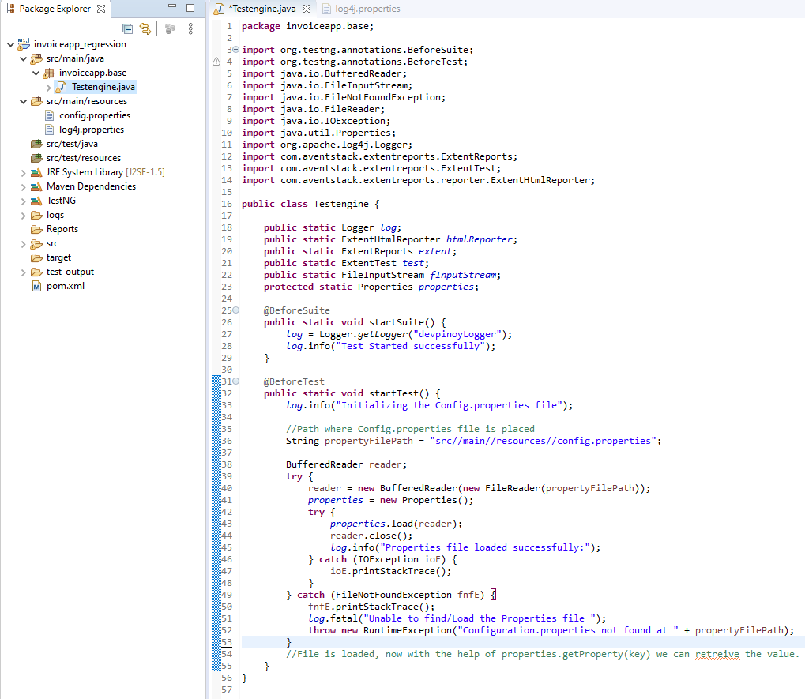Expand the JRE System Library node

[x=23, y=173]
